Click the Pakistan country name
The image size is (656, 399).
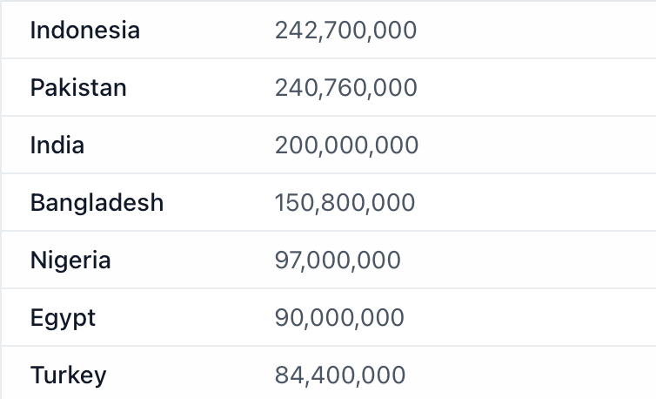coord(78,88)
